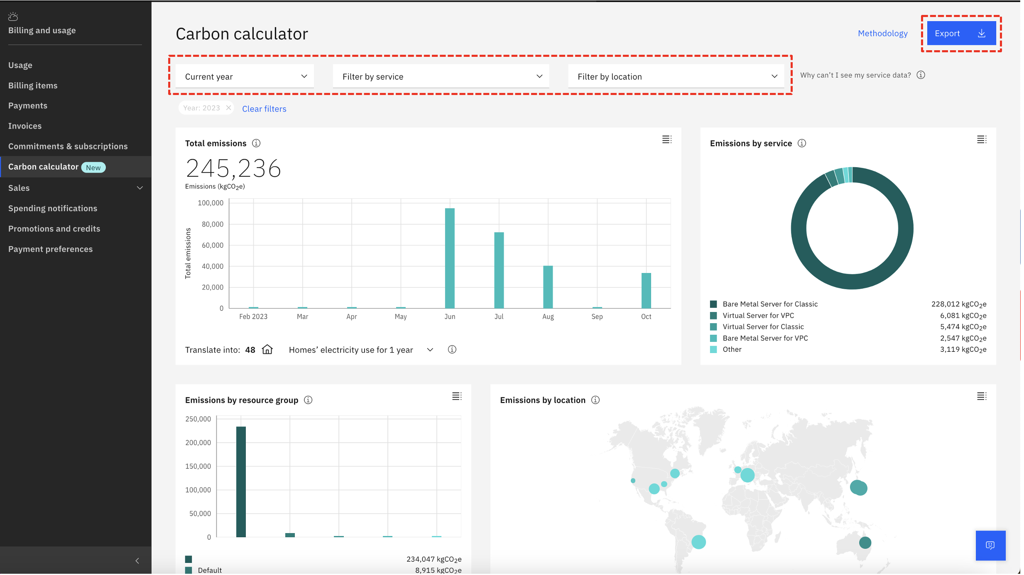
Task: Open the Methodology link
Action: pyautogui.click(x=882, y=34)
